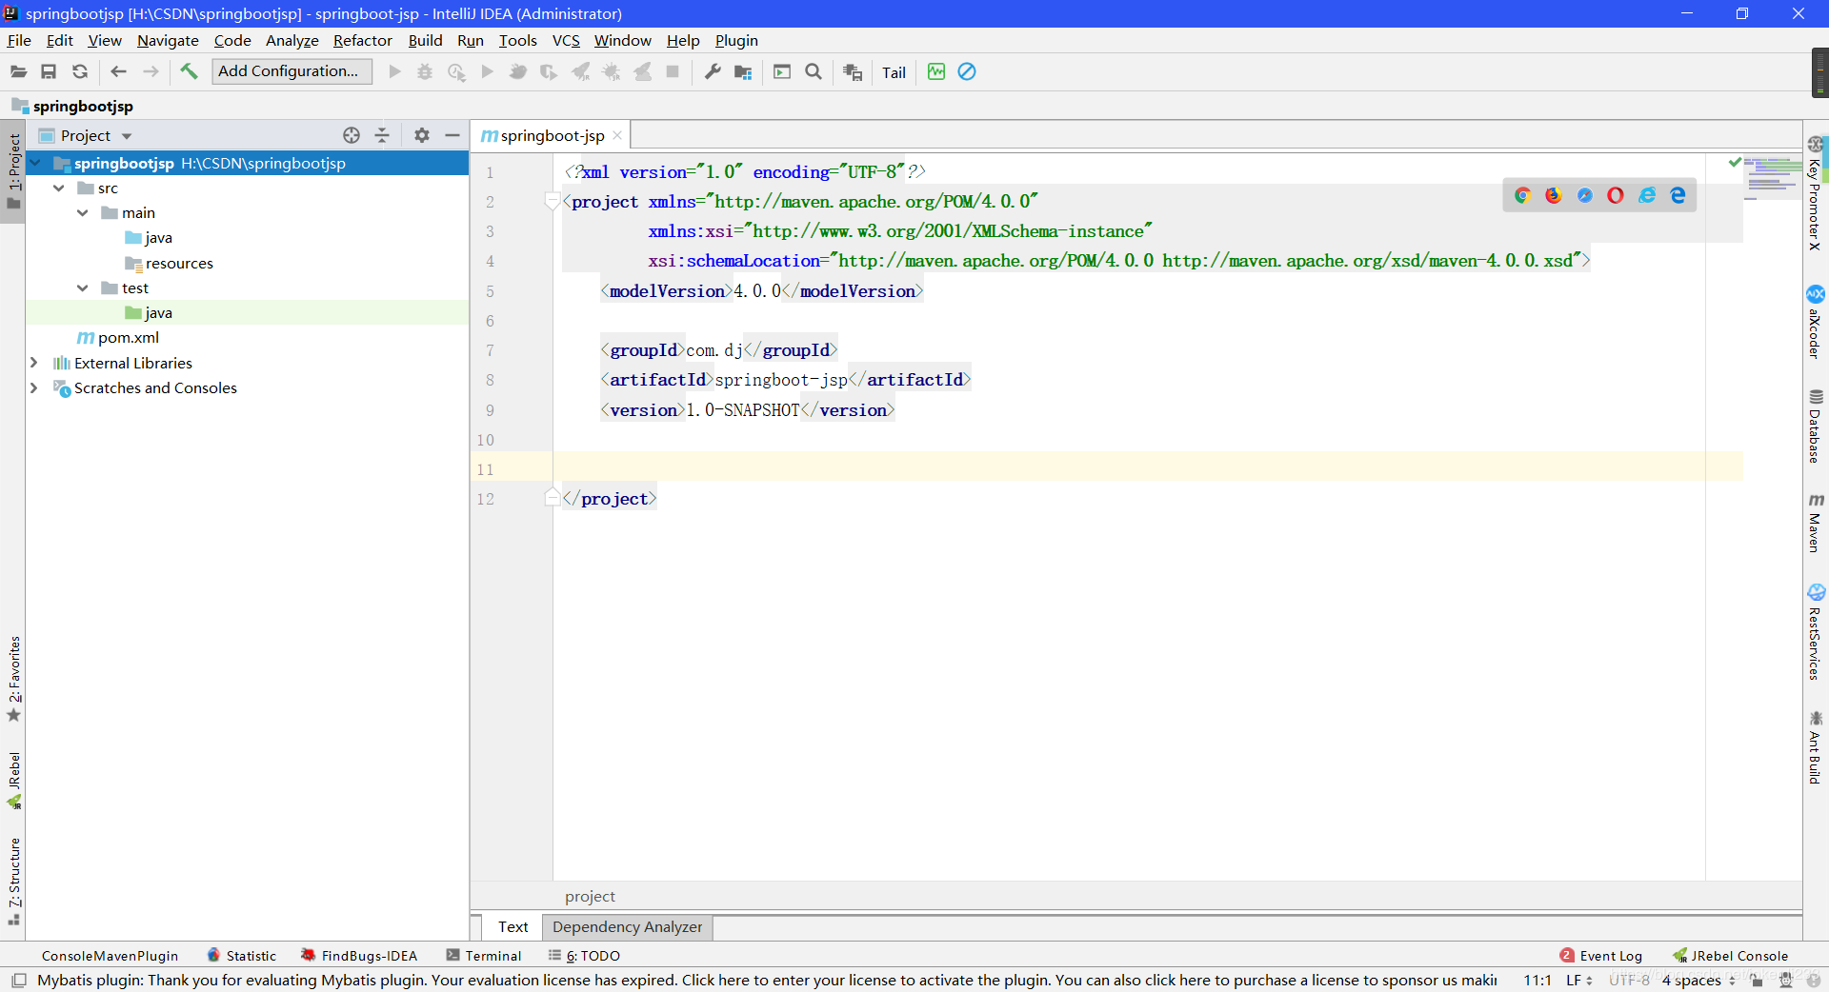This screenshot has width=1829, height=992.
Task: Open file in Safari browser icon
Action: (1584, 195)
